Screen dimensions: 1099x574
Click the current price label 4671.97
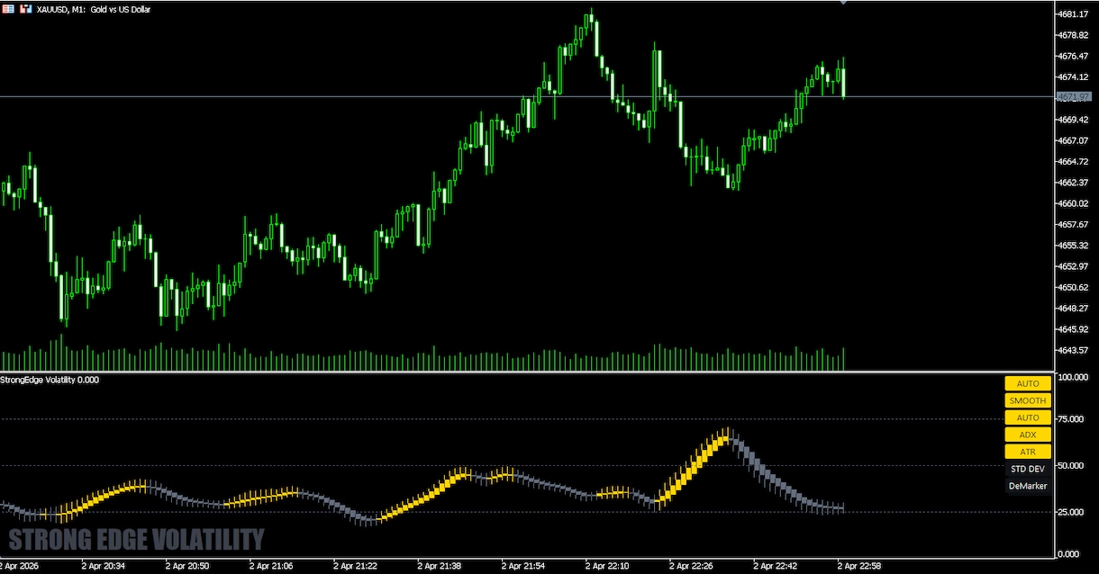click(x=1074, y=96)
